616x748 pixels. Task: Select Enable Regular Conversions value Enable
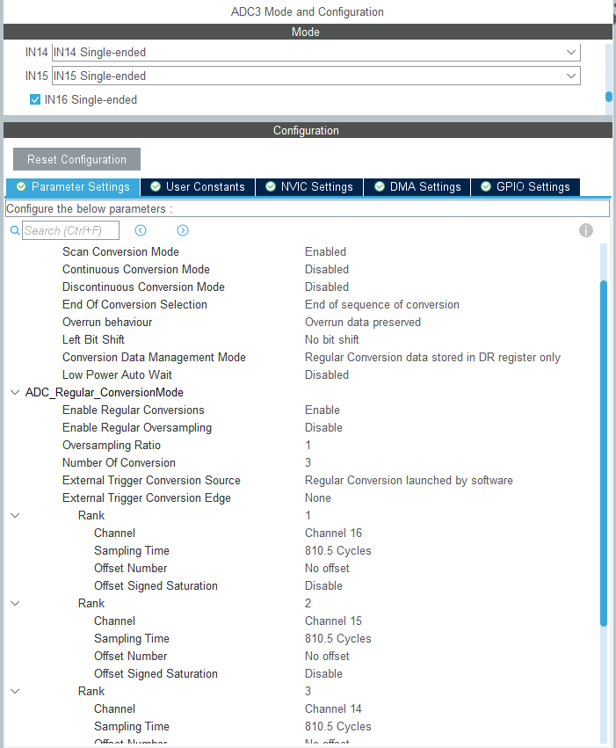pyautogui.click(x=322, y=410)
